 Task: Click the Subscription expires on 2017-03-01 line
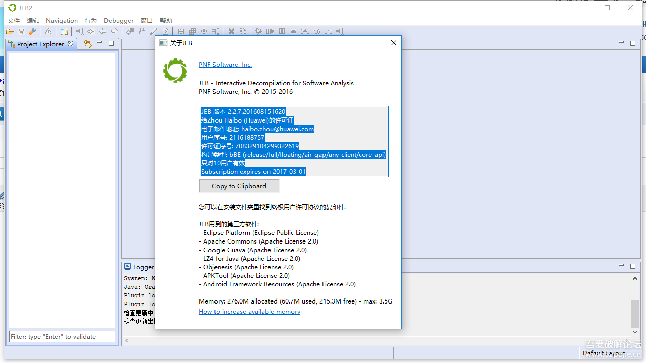(x=253, y=172)
